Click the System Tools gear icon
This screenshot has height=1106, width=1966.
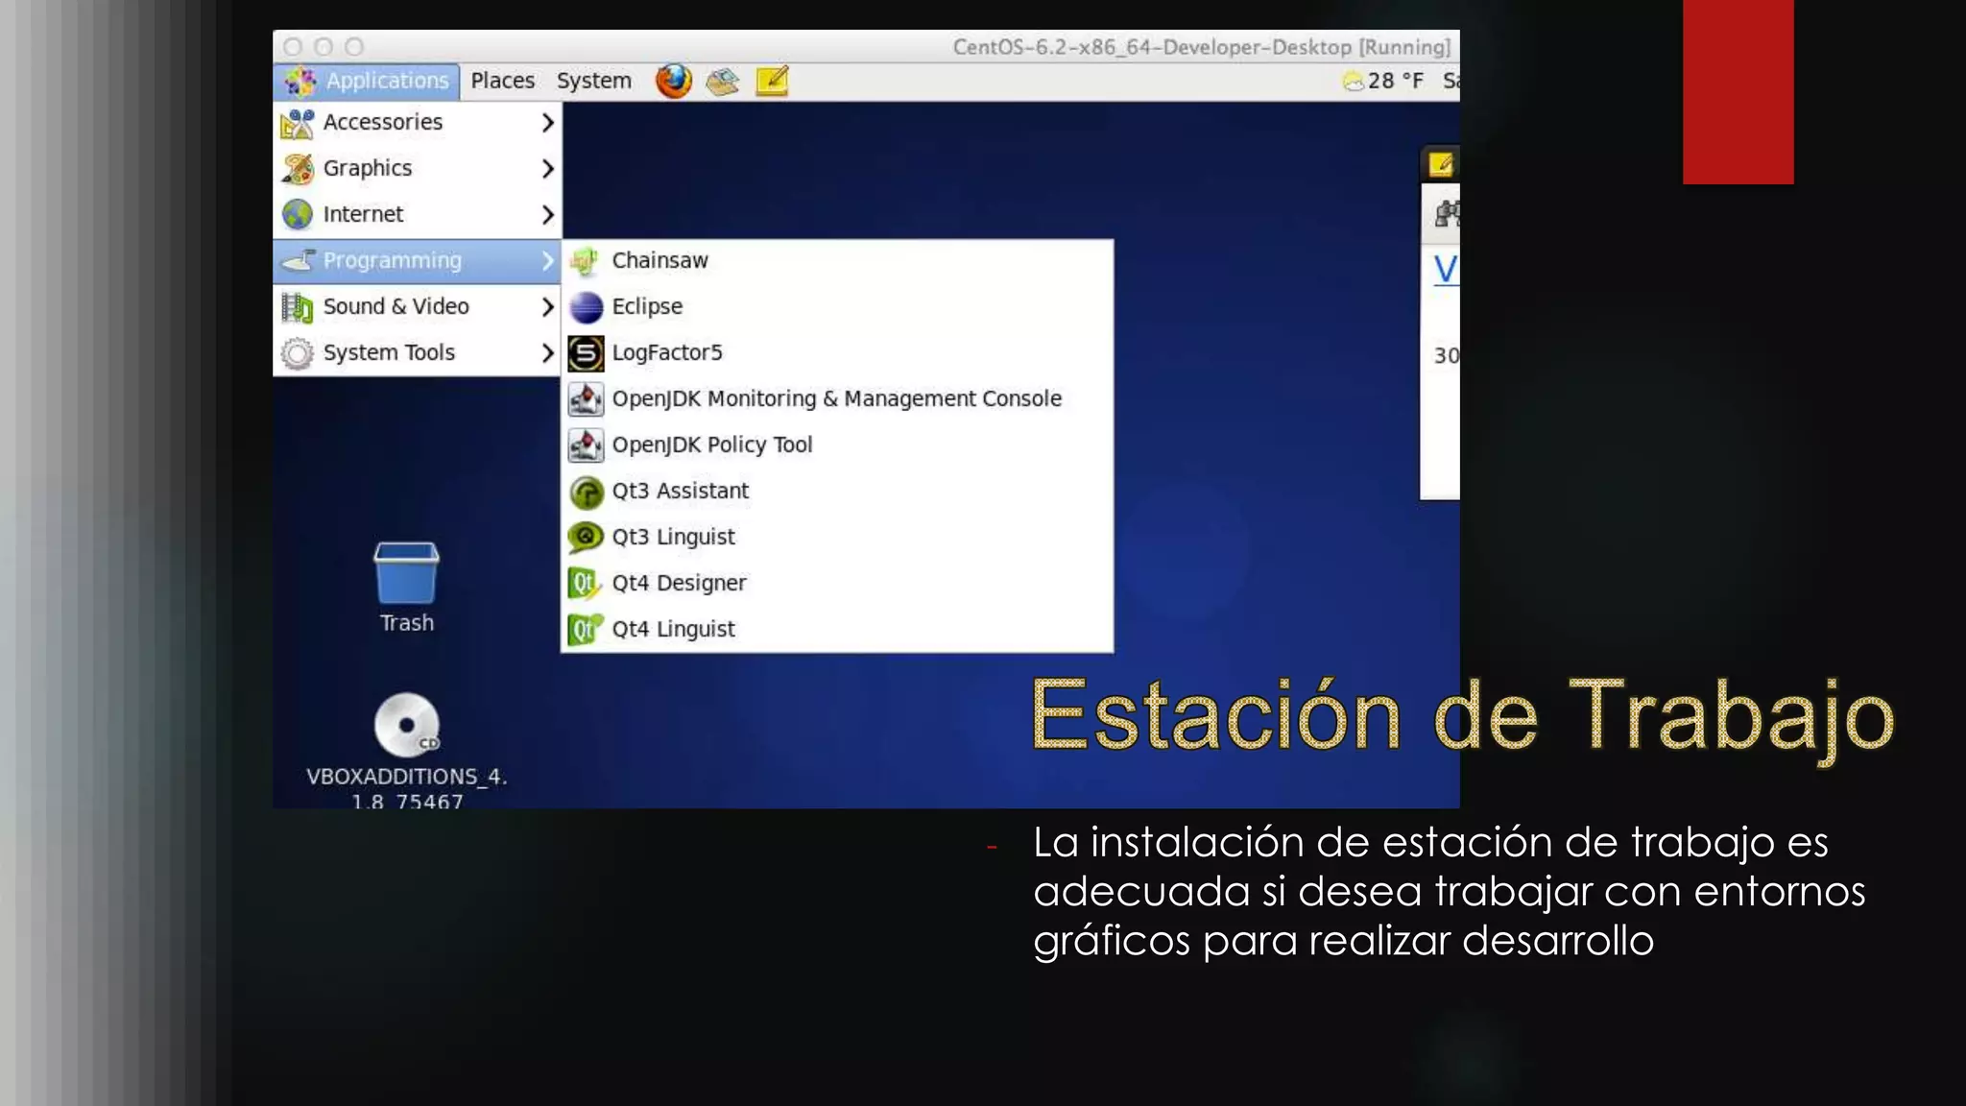pyautogui.click(x=298, y=353)
